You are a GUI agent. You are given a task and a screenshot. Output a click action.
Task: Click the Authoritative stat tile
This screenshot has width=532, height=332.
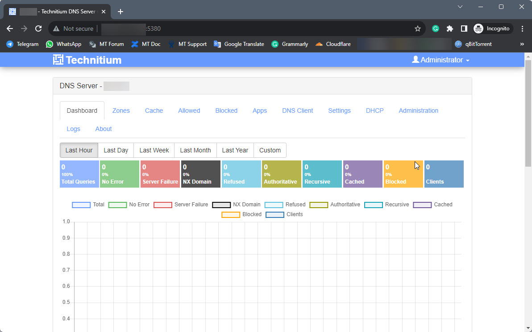(282, 174)
